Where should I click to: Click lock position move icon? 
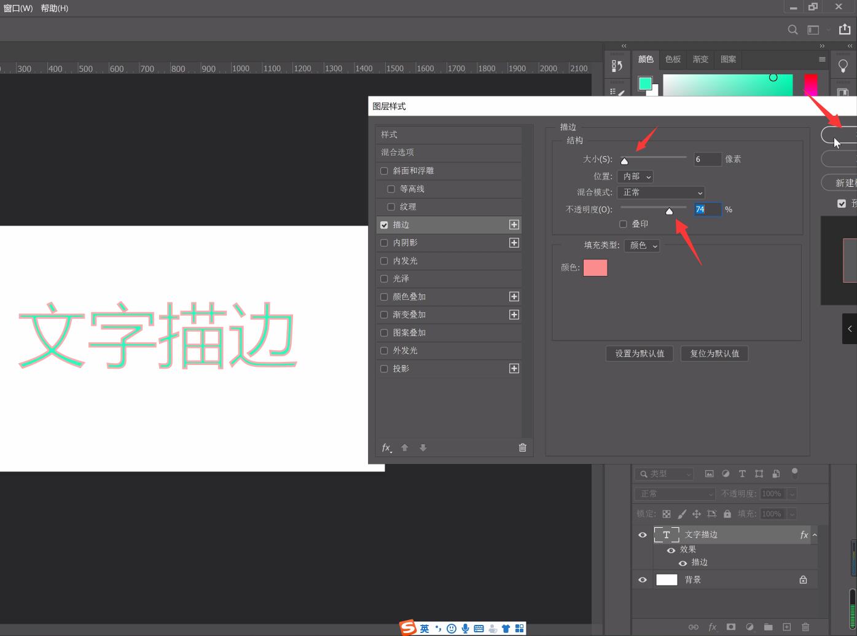(x=697, y=514)
